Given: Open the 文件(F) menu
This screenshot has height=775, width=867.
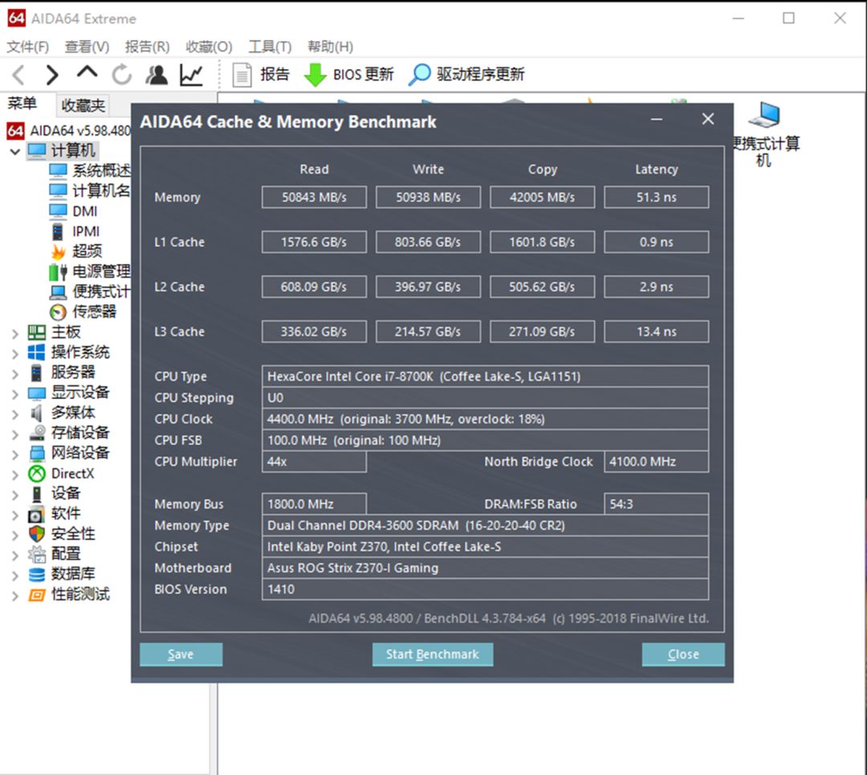Looking at the screenshot, I should pos(27,47).
